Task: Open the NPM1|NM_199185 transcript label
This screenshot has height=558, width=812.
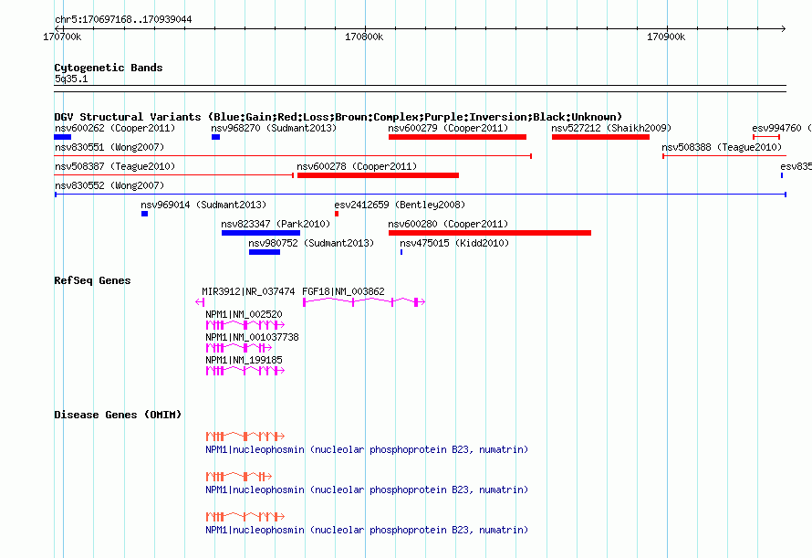Action: [x=244, y=360]
